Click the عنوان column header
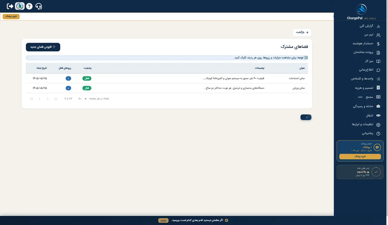Screen dimensions: 388x225 (302, 68)
